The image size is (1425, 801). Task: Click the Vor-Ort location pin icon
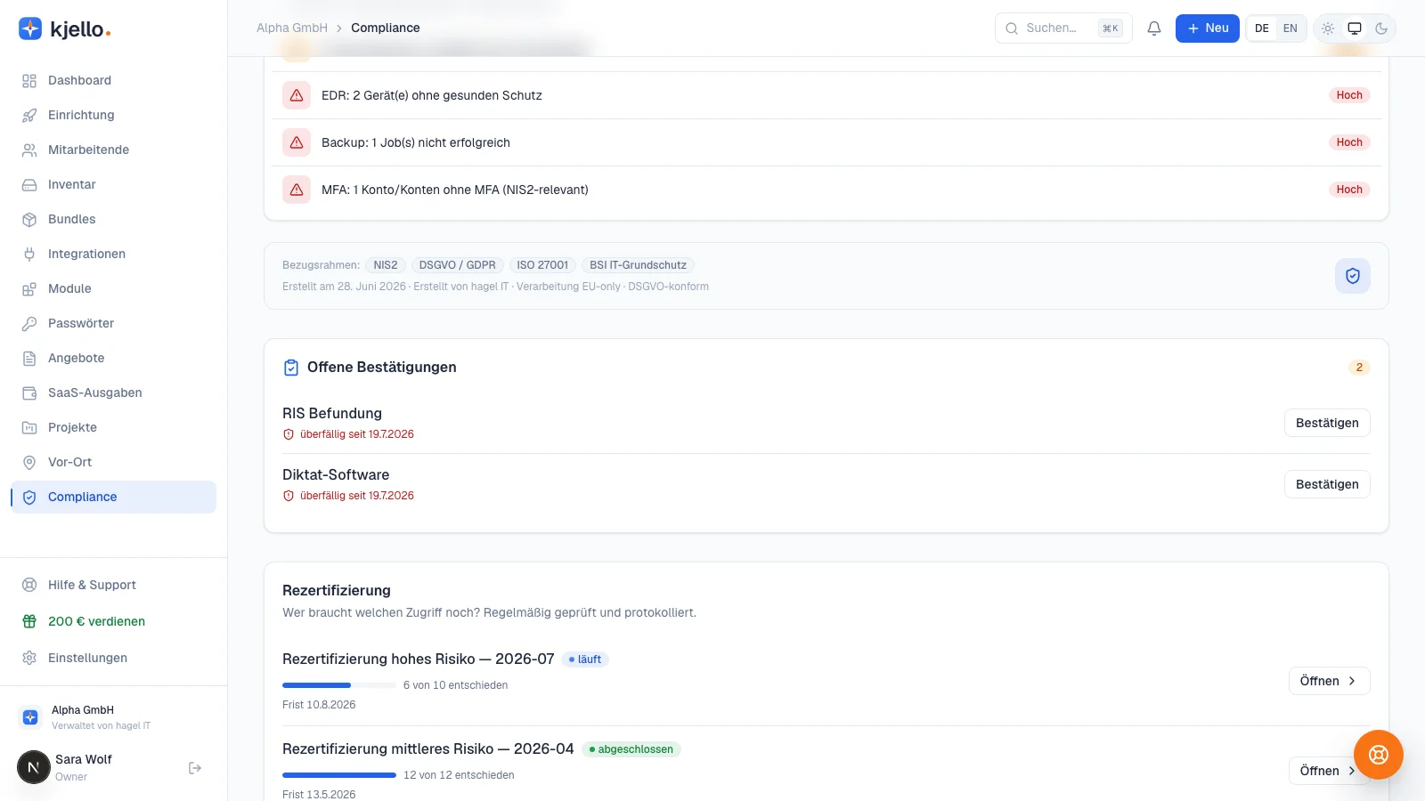(x=29, y=462)
